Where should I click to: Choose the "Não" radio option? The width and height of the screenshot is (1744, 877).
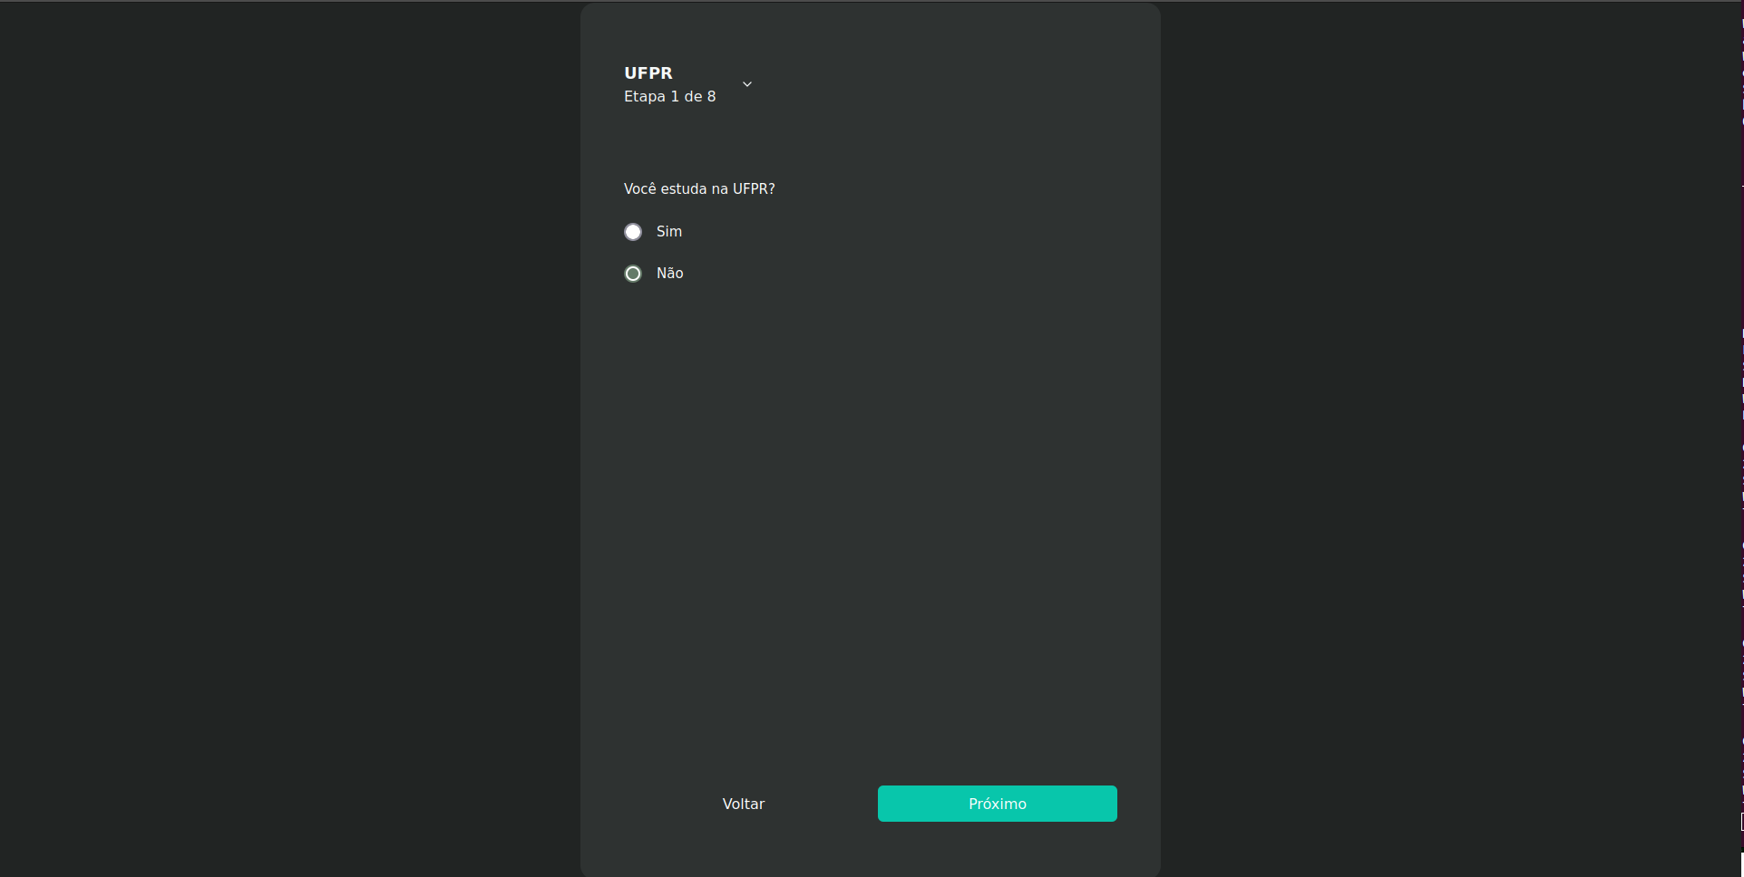[x=633, y=274]
